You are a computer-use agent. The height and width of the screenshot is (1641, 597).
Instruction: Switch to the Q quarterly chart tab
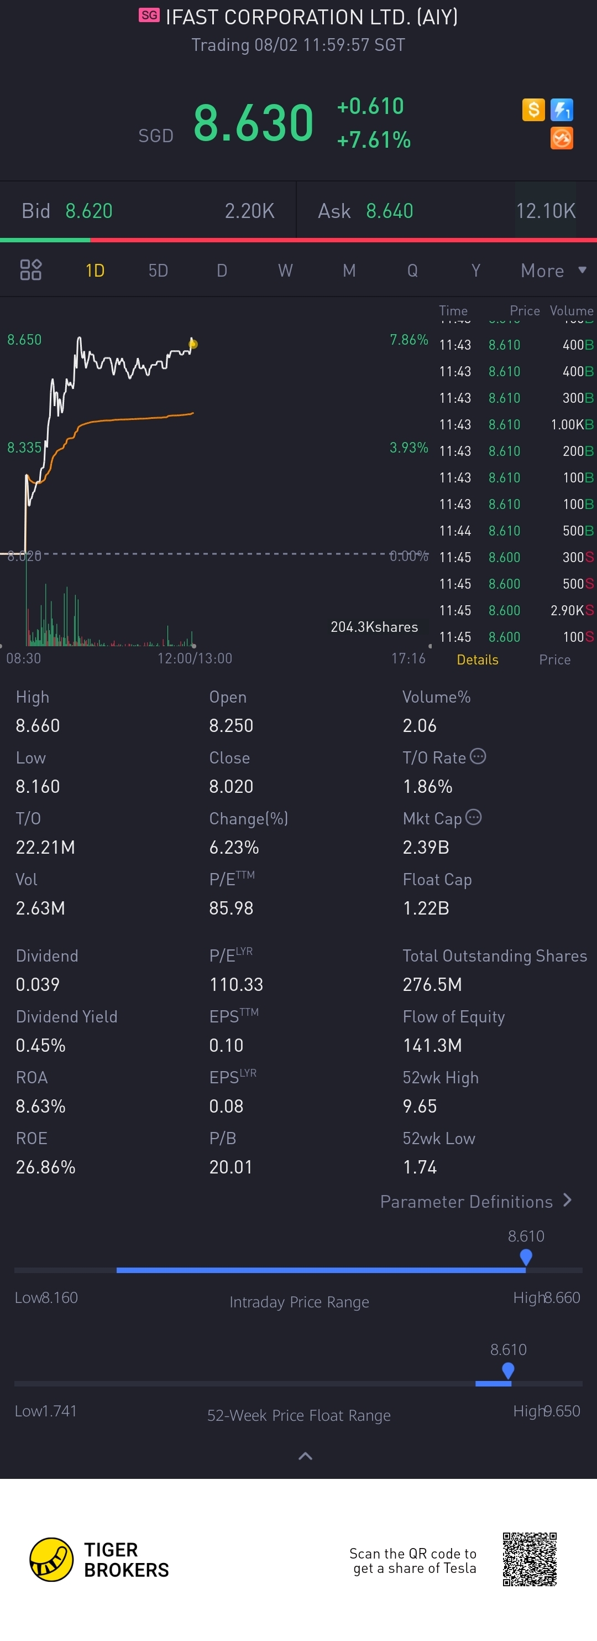[x=412, y=270]
